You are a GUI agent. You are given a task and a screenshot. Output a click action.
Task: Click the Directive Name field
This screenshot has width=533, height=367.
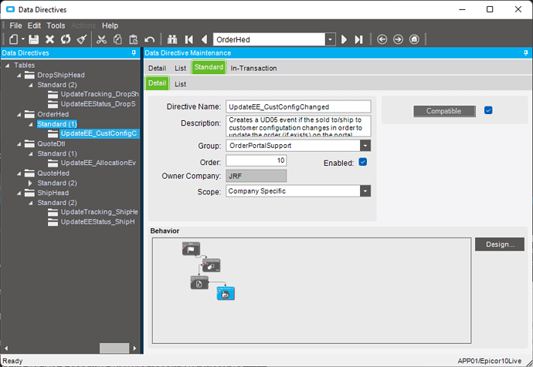pos(298,106)
